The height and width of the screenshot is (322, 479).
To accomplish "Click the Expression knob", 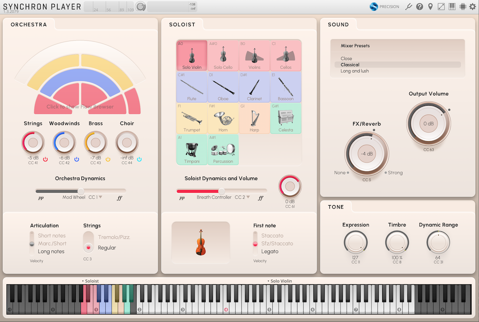I will [x=356, y=243].
